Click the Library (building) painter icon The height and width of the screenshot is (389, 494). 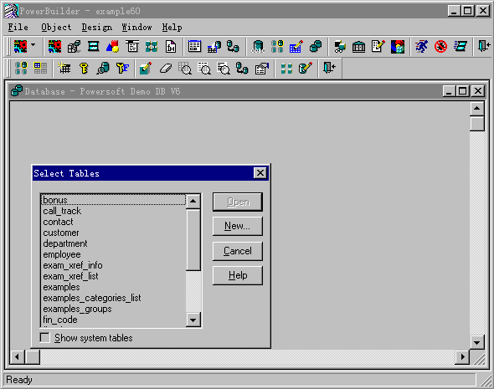pos(359,47)
